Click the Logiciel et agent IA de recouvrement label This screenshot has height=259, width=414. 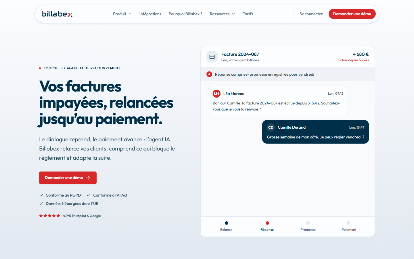[82, 68]
